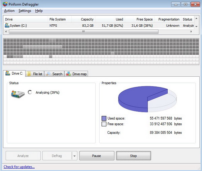Open the Settings menu

click(25, 11)
